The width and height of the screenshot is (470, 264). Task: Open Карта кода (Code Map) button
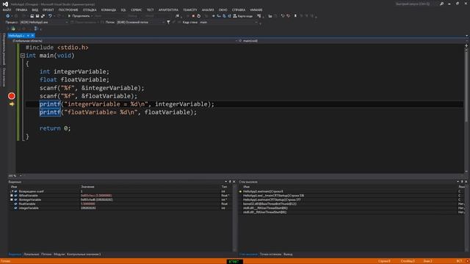coord(243,16)
